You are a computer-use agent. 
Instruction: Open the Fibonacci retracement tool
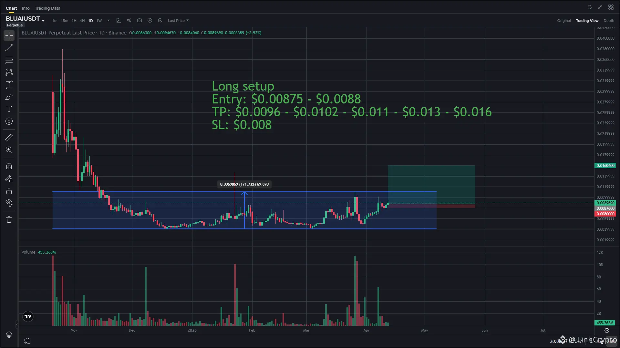click(x=9, y=60)
